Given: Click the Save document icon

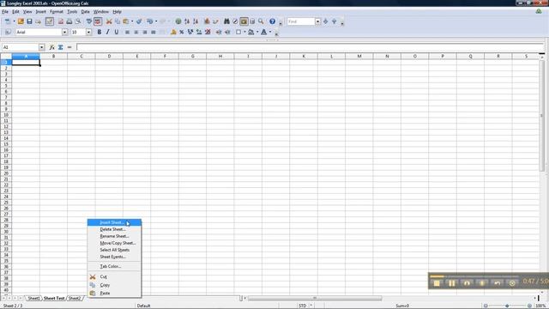Looking at the screenshot, I should point(29,21).
